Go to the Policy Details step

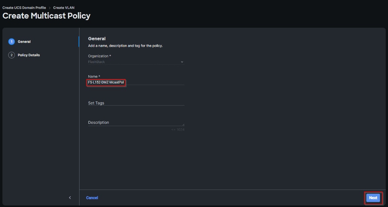(29, 55)
